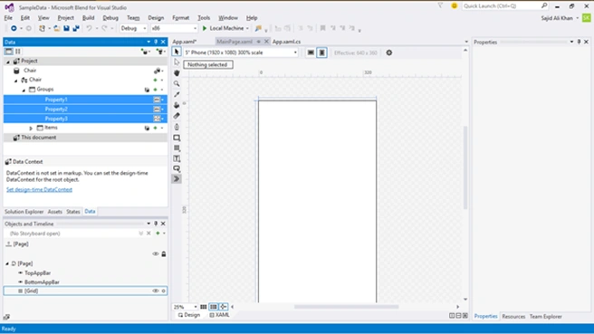Select the Paint Bucket tool
594x334 pixels.
(x=177, y=105)
